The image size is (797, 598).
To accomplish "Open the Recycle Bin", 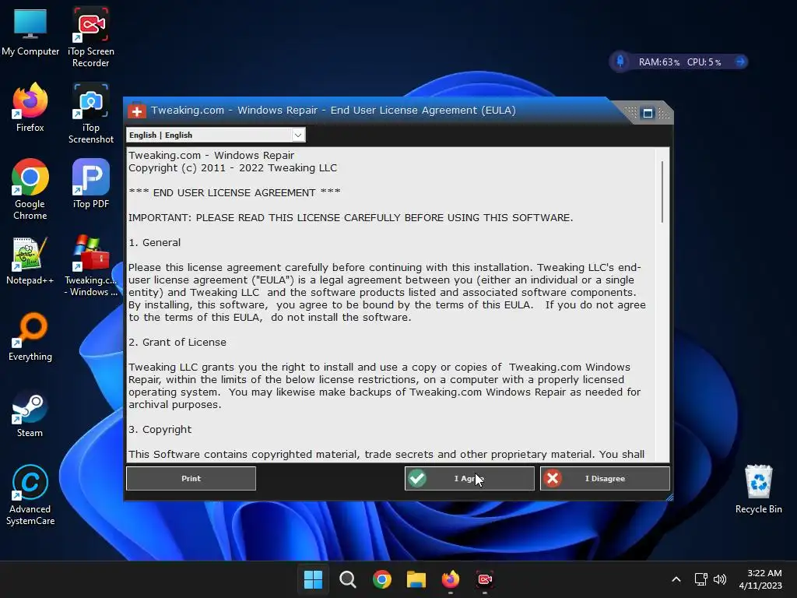I will click(758, 489).
